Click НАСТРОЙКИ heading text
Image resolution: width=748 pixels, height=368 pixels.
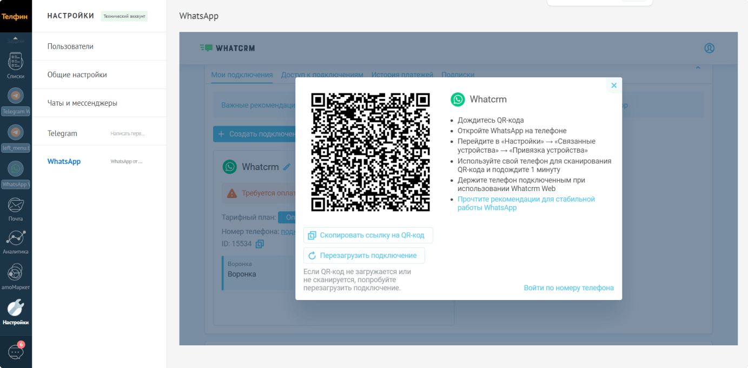pos(71,16)
